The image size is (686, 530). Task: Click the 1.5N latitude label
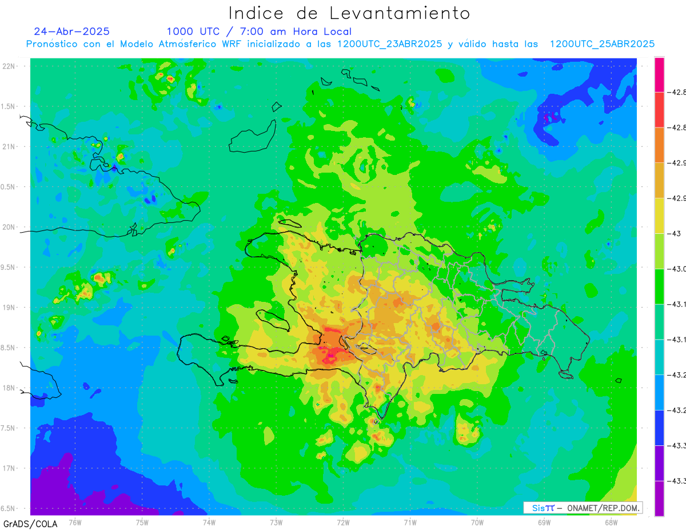tap(9, 106)
